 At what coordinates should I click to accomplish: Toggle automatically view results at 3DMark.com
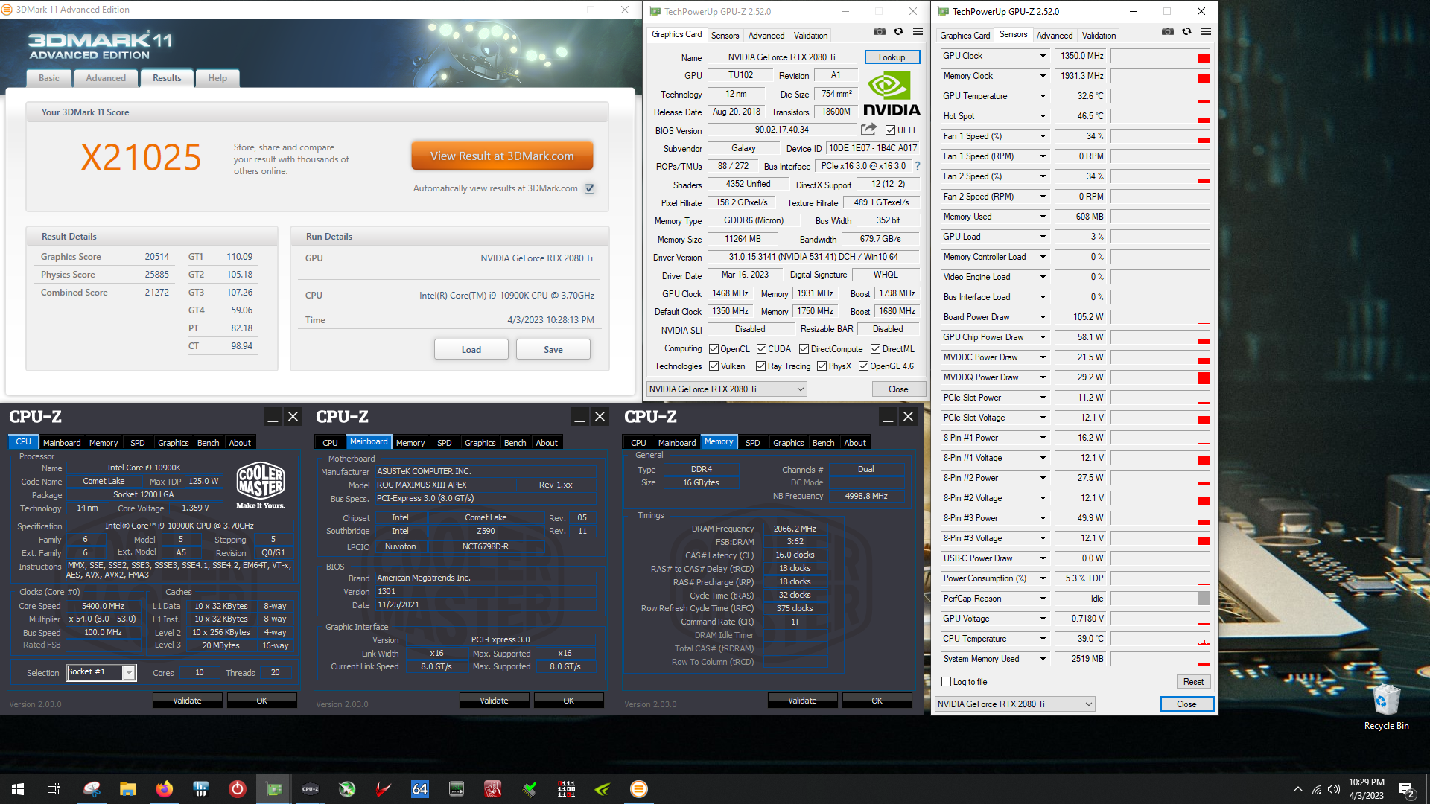click(590, 188)
